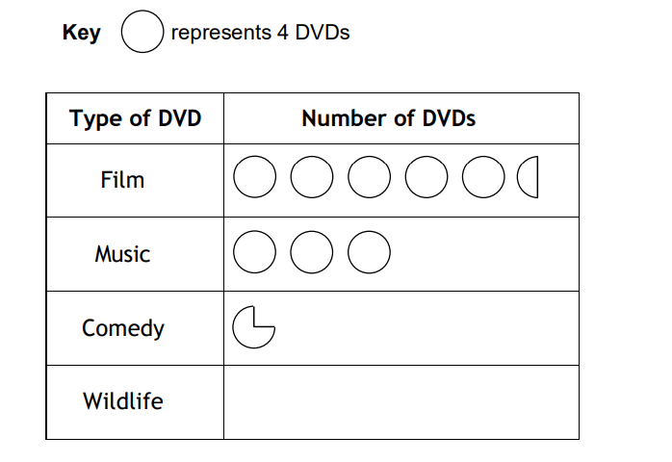
Task: Click the Type of DVD header
Action: (135, 118)
